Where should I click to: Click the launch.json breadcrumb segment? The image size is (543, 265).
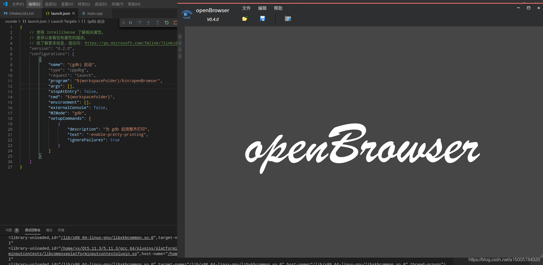tap(37, 22)
